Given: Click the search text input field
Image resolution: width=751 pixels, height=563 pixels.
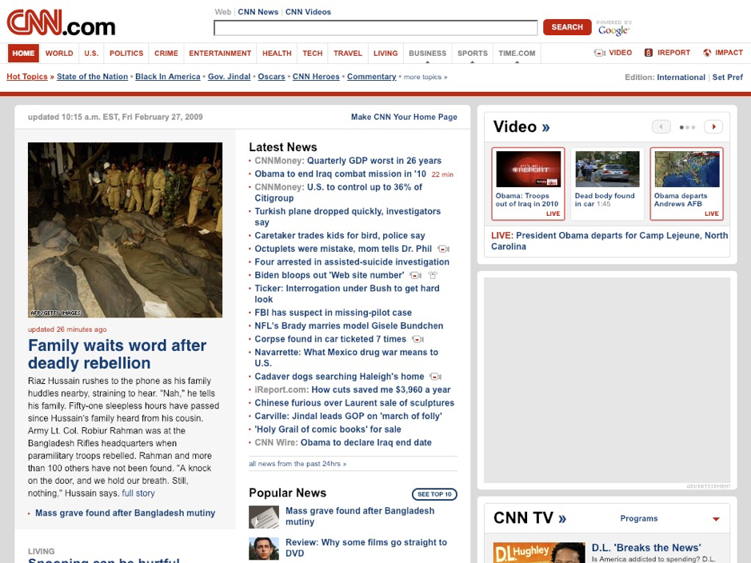Looking at the screenshot, I should tap(375, 28).
